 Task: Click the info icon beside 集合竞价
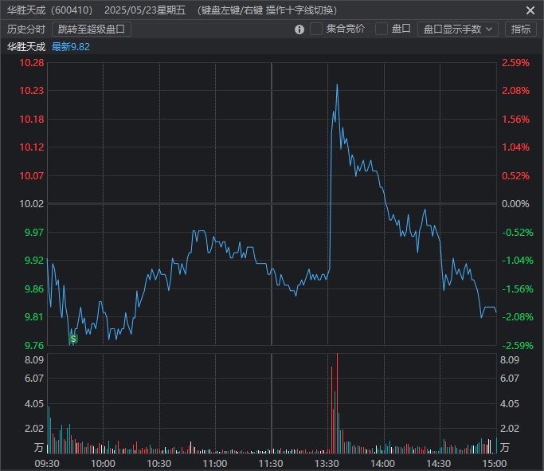pos(299,29)
